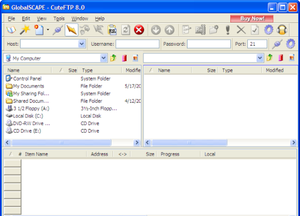Go up one folder in local pane
The width and height of the screenshot is (300, 216).
pyautogui.click(x=113, y=58)
